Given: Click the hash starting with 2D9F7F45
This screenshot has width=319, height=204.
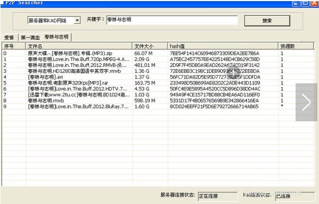Looking at the screenshot, I should 215,65.
